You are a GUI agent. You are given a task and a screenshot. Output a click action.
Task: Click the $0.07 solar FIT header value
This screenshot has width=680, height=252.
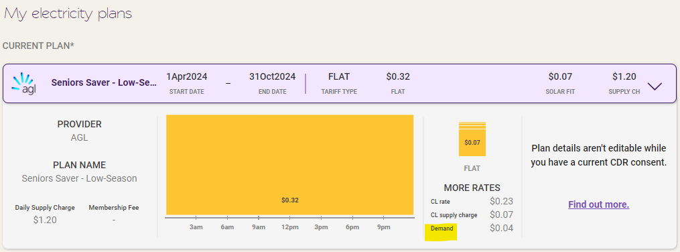pos(560,77)
